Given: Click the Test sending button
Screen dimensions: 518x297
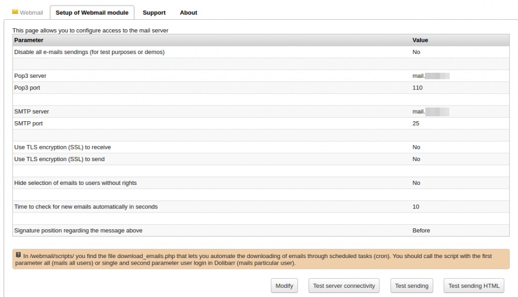Looking at the screenshot, I should point(412,286).
